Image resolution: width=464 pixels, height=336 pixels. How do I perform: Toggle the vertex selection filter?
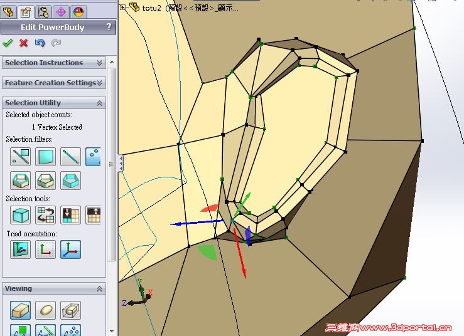tap(93, 157)
